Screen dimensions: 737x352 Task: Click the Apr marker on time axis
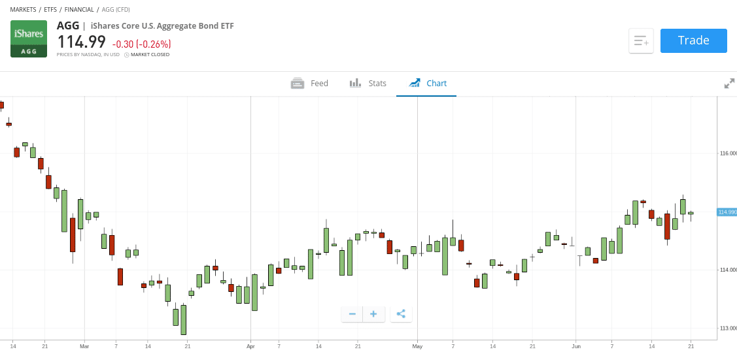250,345
